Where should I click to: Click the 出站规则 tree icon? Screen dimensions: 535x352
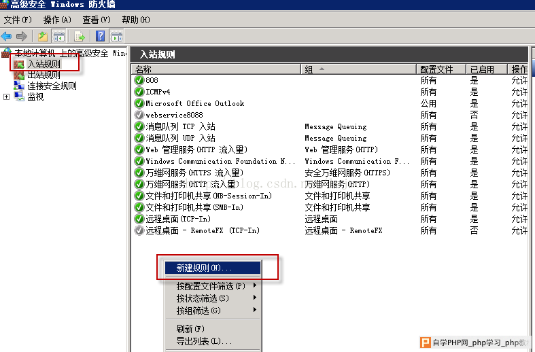(19, 75)
